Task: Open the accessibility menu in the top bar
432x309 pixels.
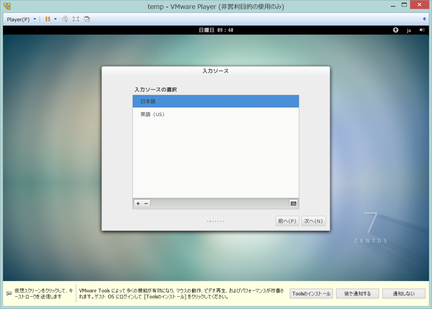Action: [x=396, y=30]
